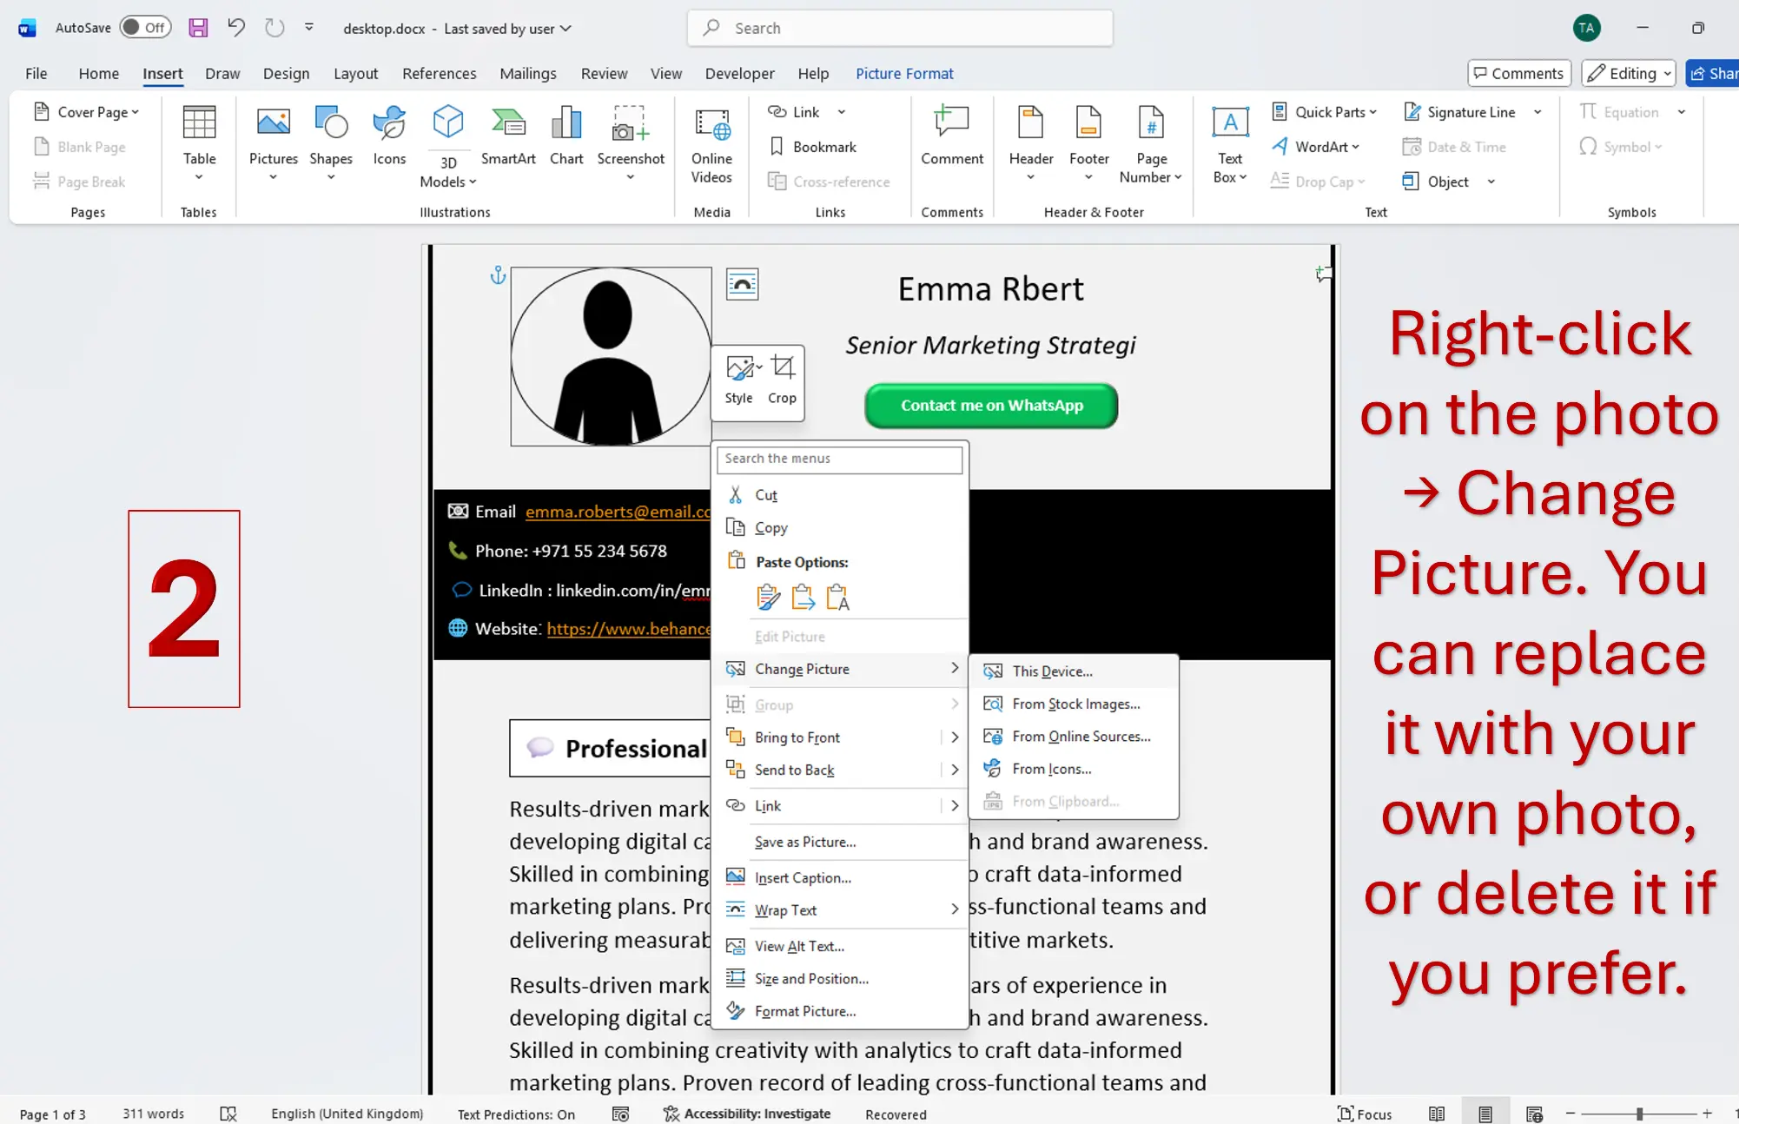Toggle AutoSave off switch
Screen dimensions: 1779x1124
(144, 27)
